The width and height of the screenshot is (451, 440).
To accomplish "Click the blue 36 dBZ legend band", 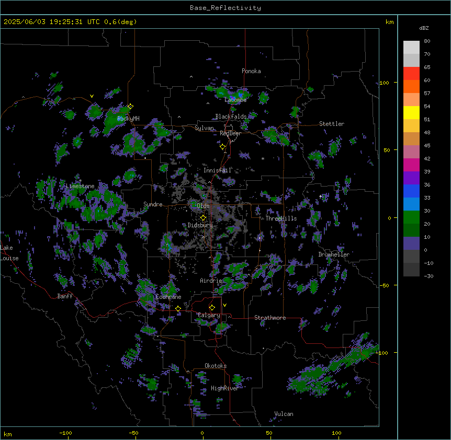I will click(411, 191).
